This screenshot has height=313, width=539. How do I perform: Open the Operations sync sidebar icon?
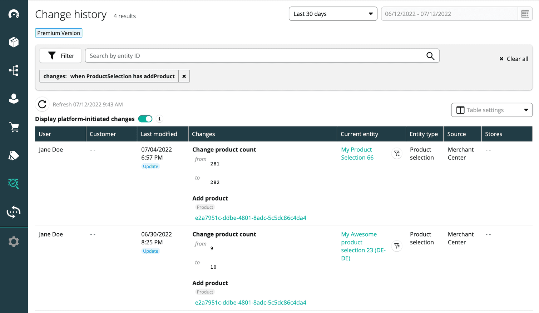[x=14, y=212]
